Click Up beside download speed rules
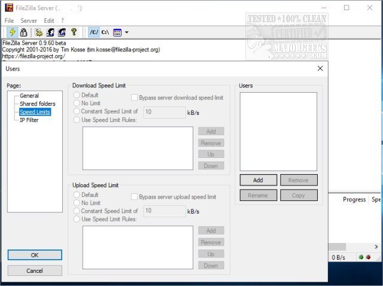Screen dimensions: 383x286 pyautogui.click(x=211, y=154)
